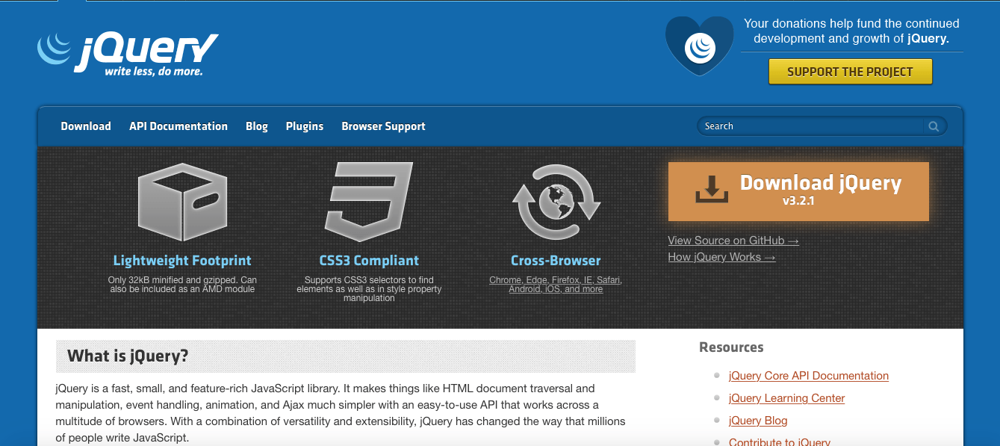The height and width of the screenshot is (446, 1000).
Task: Click the Lightweight Footprint box icon
Action: coord(182,201)
